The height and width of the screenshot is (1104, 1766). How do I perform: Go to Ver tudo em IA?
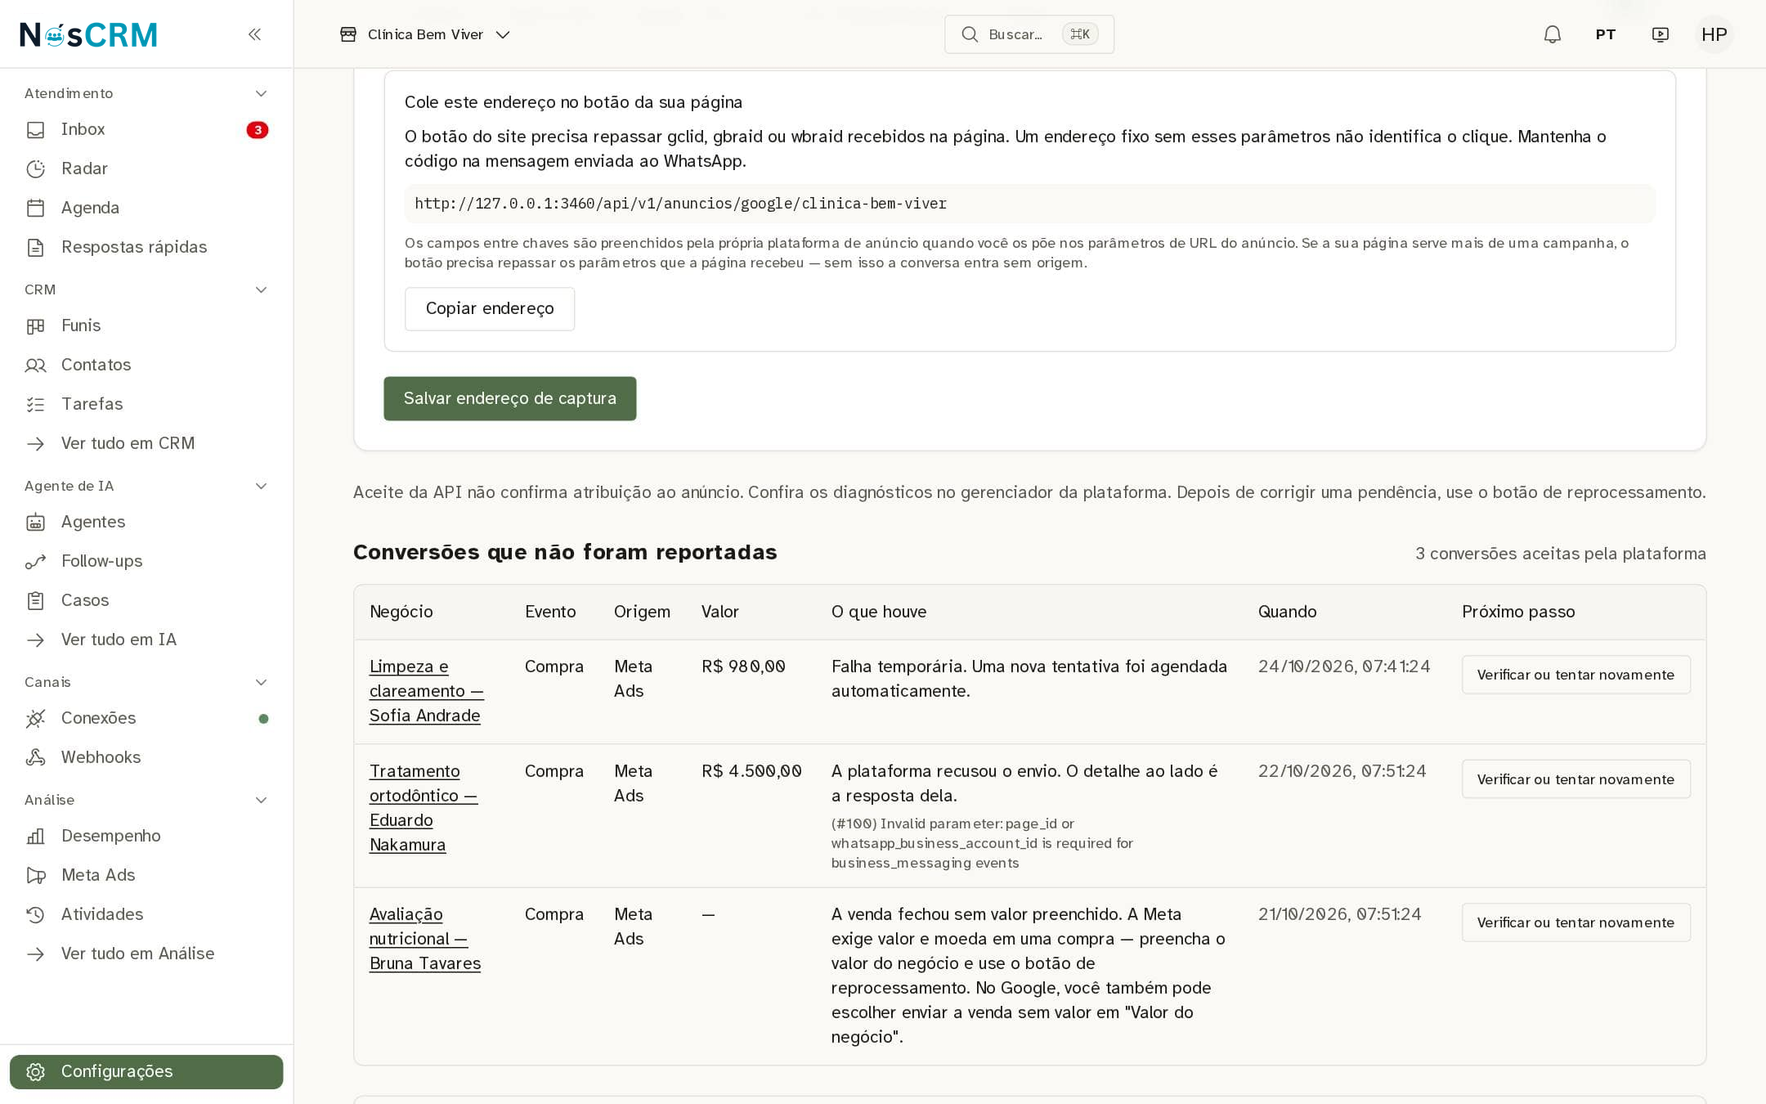119,640
